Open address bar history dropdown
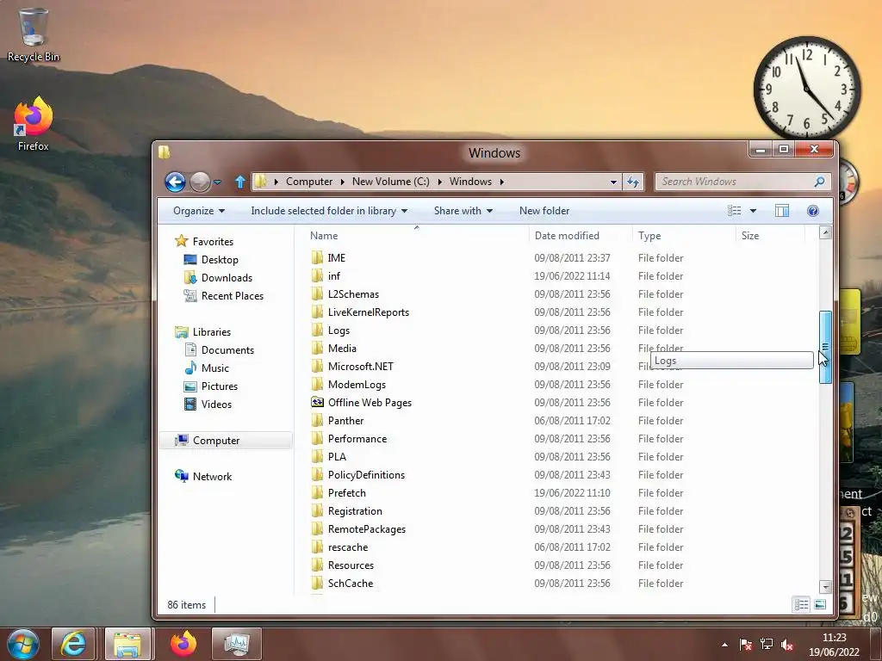Screen dimensions: 882x661 (x=613, y=182)
